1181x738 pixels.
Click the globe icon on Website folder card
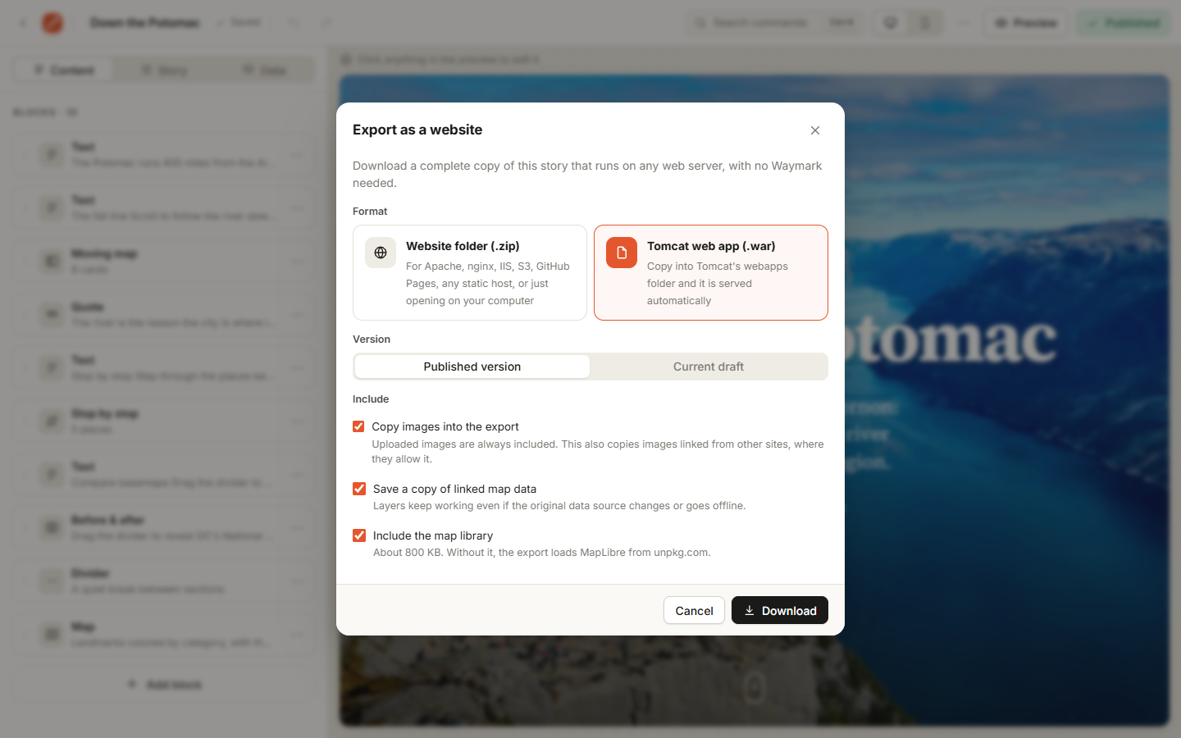(x=381, y=253)
